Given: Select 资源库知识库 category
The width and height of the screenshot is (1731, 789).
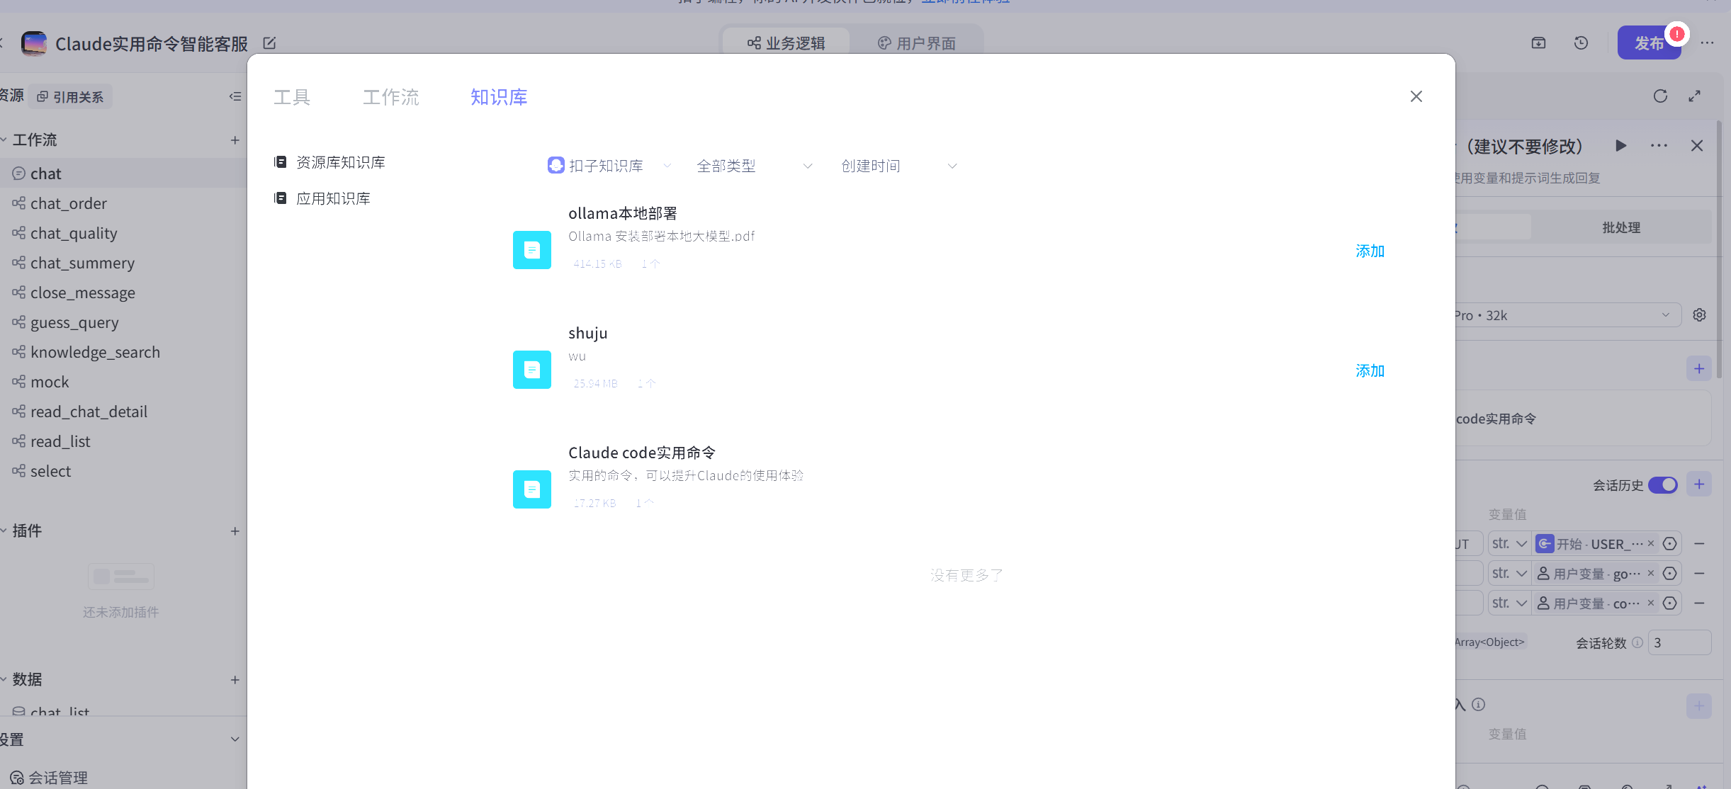Looking at the screenshot, I should [x=330, y=162].
